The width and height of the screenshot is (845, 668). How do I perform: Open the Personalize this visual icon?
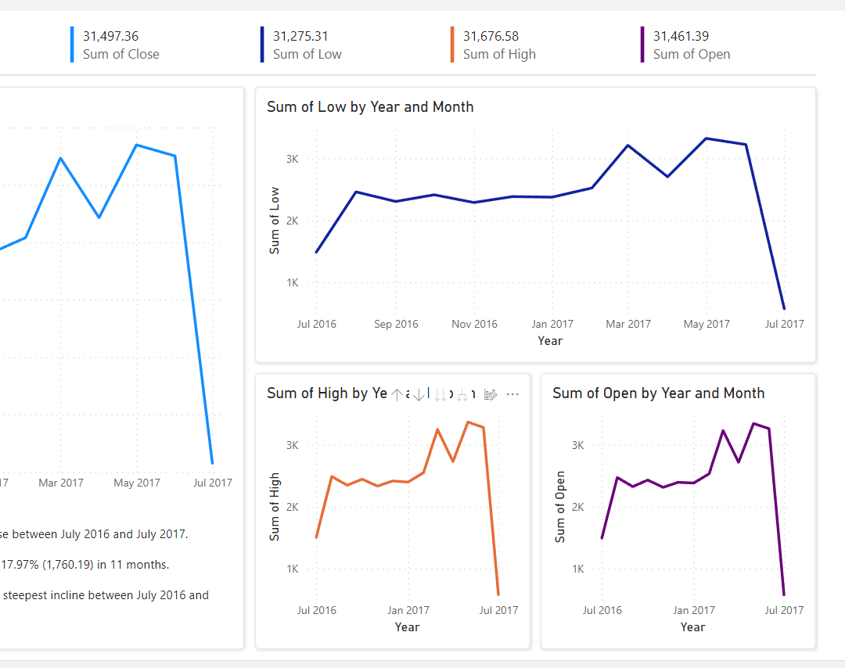coord(491,395)
